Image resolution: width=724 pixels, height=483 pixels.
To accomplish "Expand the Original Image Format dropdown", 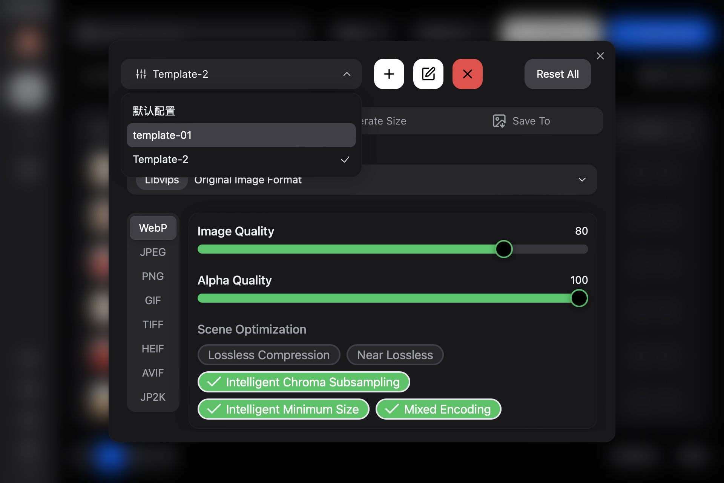I will coord(582,180).
